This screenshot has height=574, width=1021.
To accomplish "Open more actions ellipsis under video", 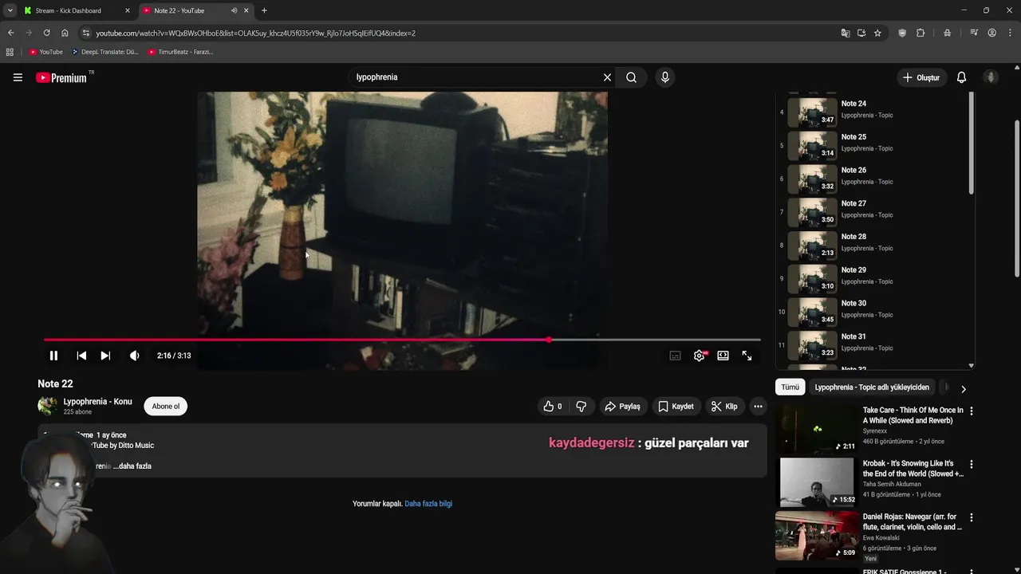I will click(x=758, y=407).
